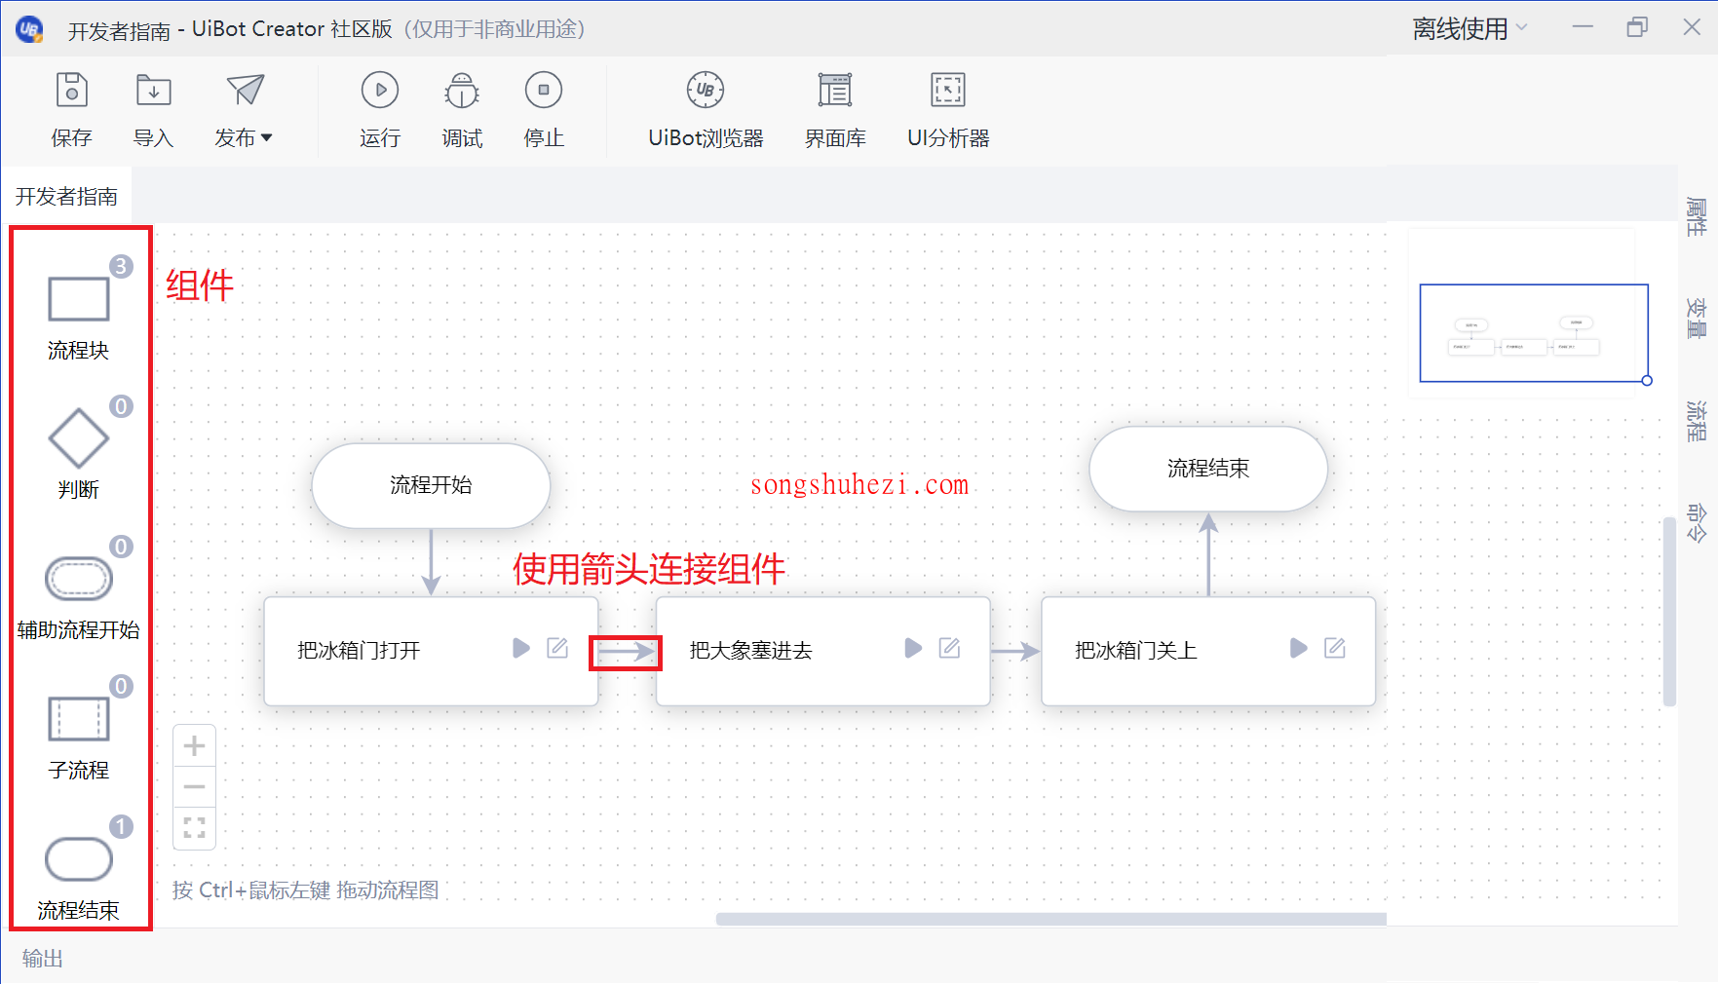Restore down the UiBot Creator window

click(x=1637, y=27)
